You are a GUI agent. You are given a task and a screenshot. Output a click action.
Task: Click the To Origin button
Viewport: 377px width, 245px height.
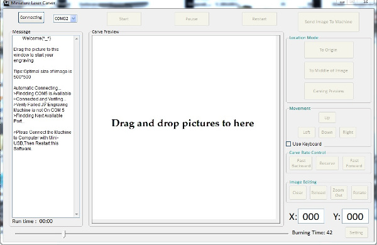(329, 50)
